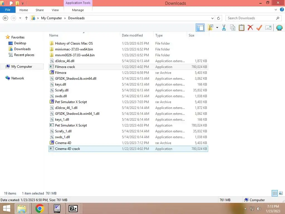The height and width of the screenshot is (214, 285).
Task: Switch to the Home ribbon tab
Action: point(24,10)
